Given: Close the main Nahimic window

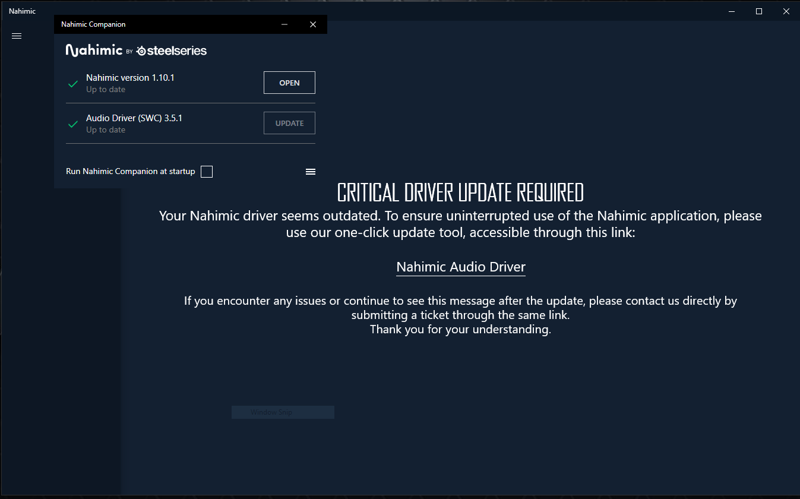Looking at the screenshot, I should pos(786,11).
